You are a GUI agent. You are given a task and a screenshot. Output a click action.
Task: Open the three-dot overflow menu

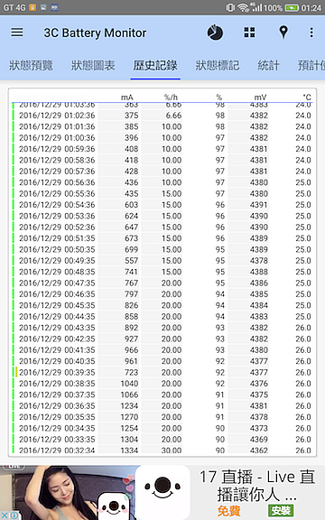click(311, 32)
